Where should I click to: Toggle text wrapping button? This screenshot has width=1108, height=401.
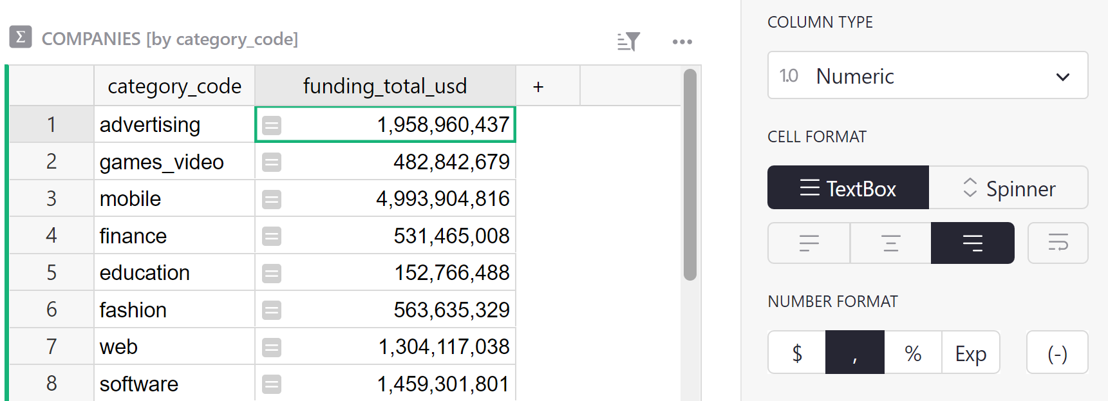tap(1057, 243)
